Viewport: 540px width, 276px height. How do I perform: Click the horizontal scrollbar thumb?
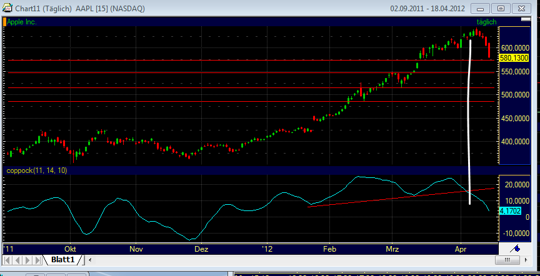[x=506, y=260]
